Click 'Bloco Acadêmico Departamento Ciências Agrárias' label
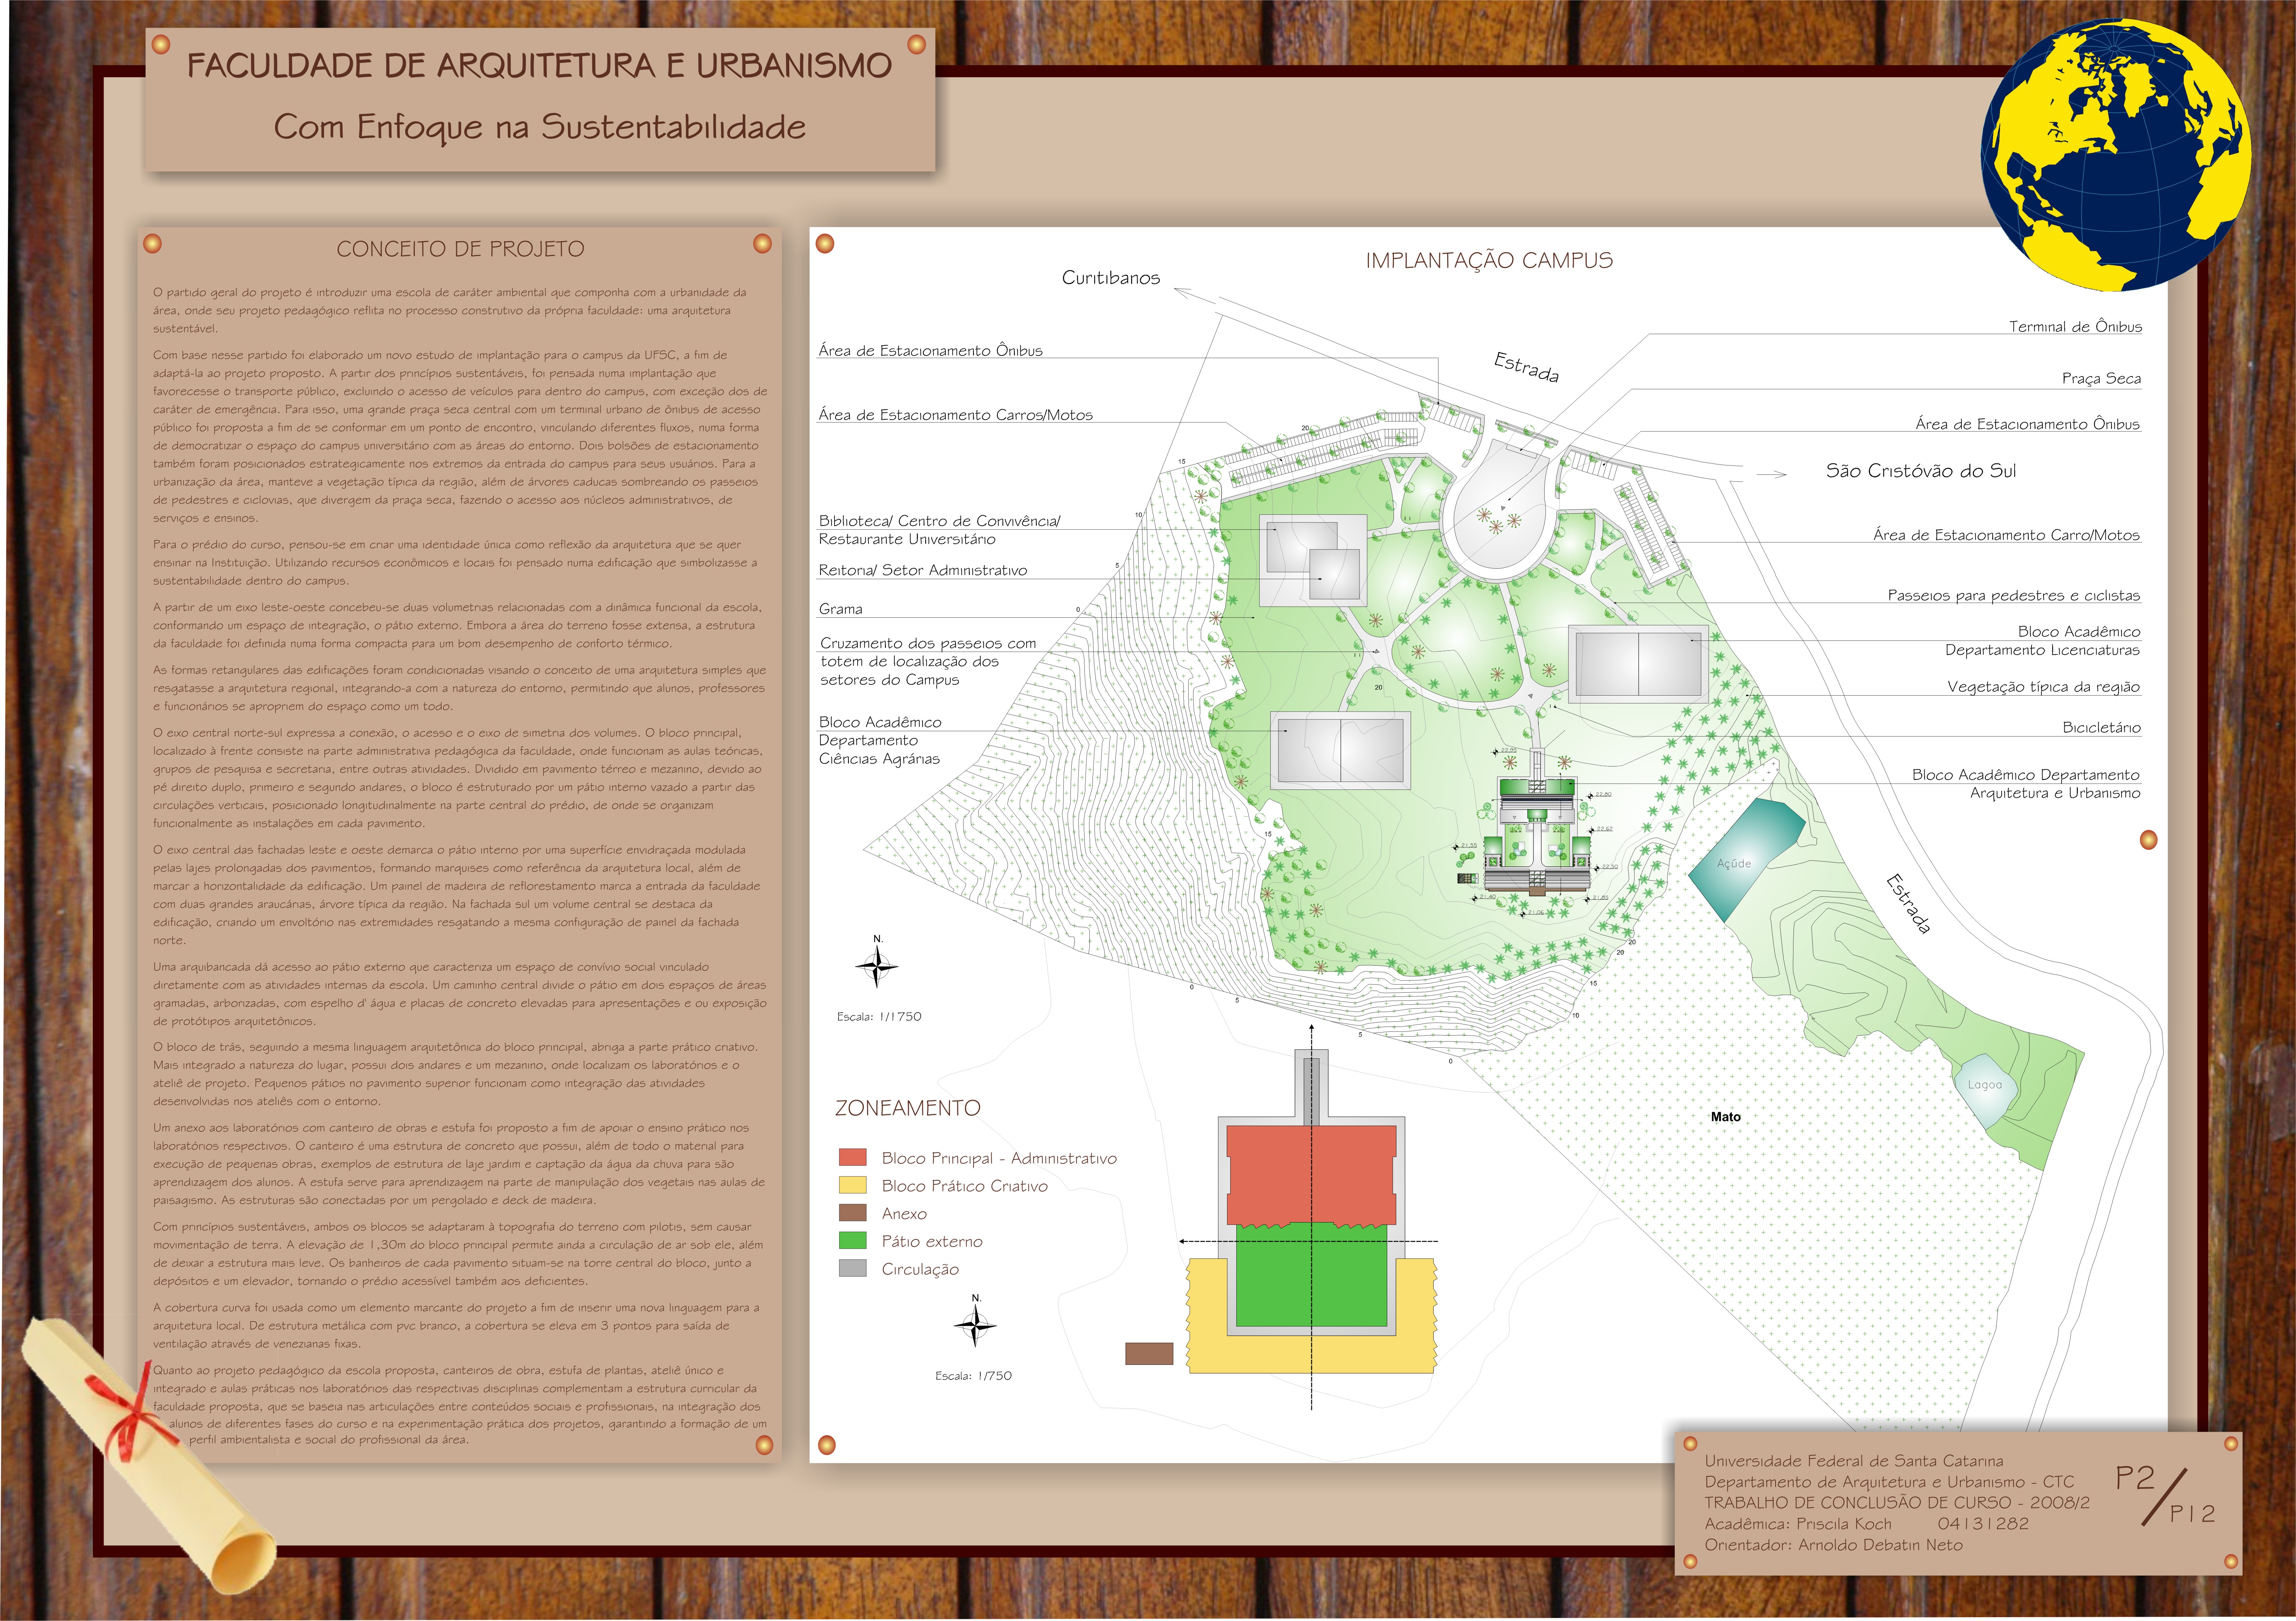Image resolution: width=2296 pixels, height=1621 pixels. [x=880, y=741]
